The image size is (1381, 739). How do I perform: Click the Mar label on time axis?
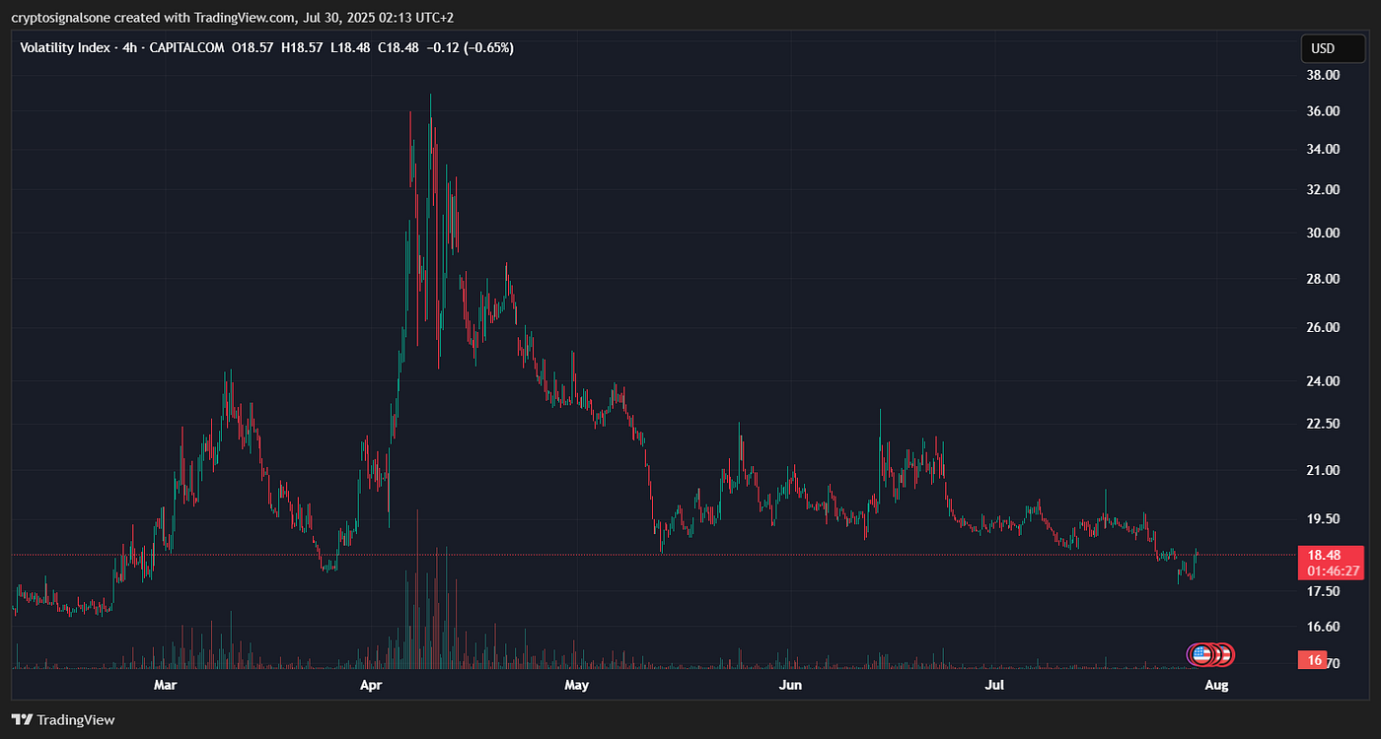tap(165, 684)
